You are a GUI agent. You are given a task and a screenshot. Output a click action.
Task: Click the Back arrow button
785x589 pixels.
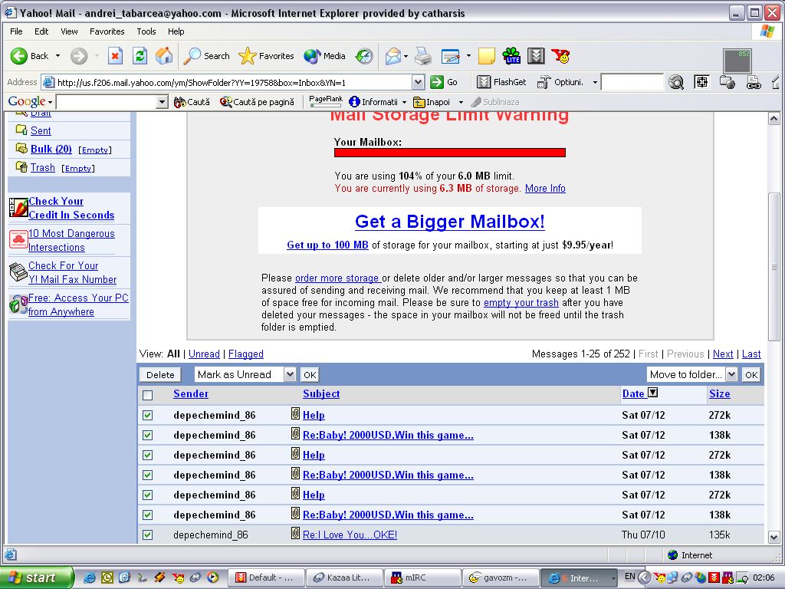(30, 56)
